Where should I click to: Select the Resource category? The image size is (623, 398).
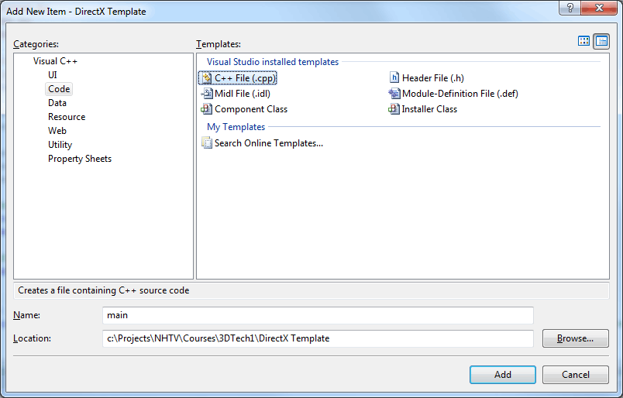67,117
